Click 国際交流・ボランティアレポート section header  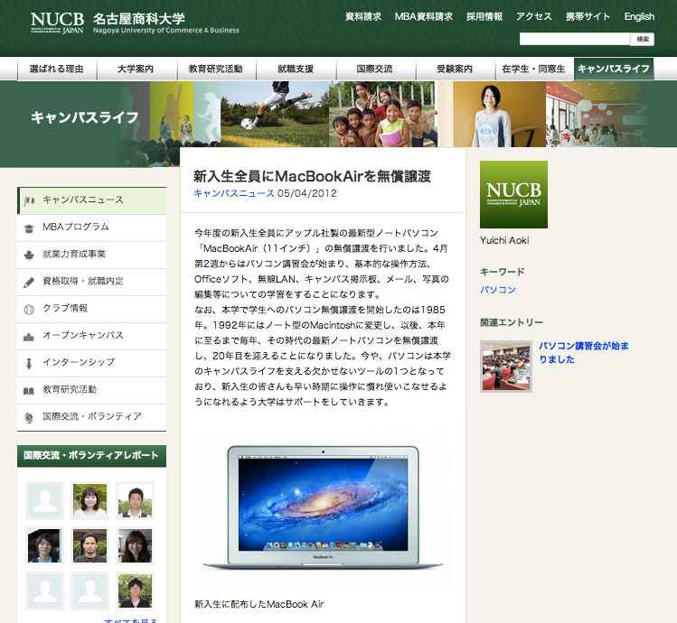tap(91, 456)
